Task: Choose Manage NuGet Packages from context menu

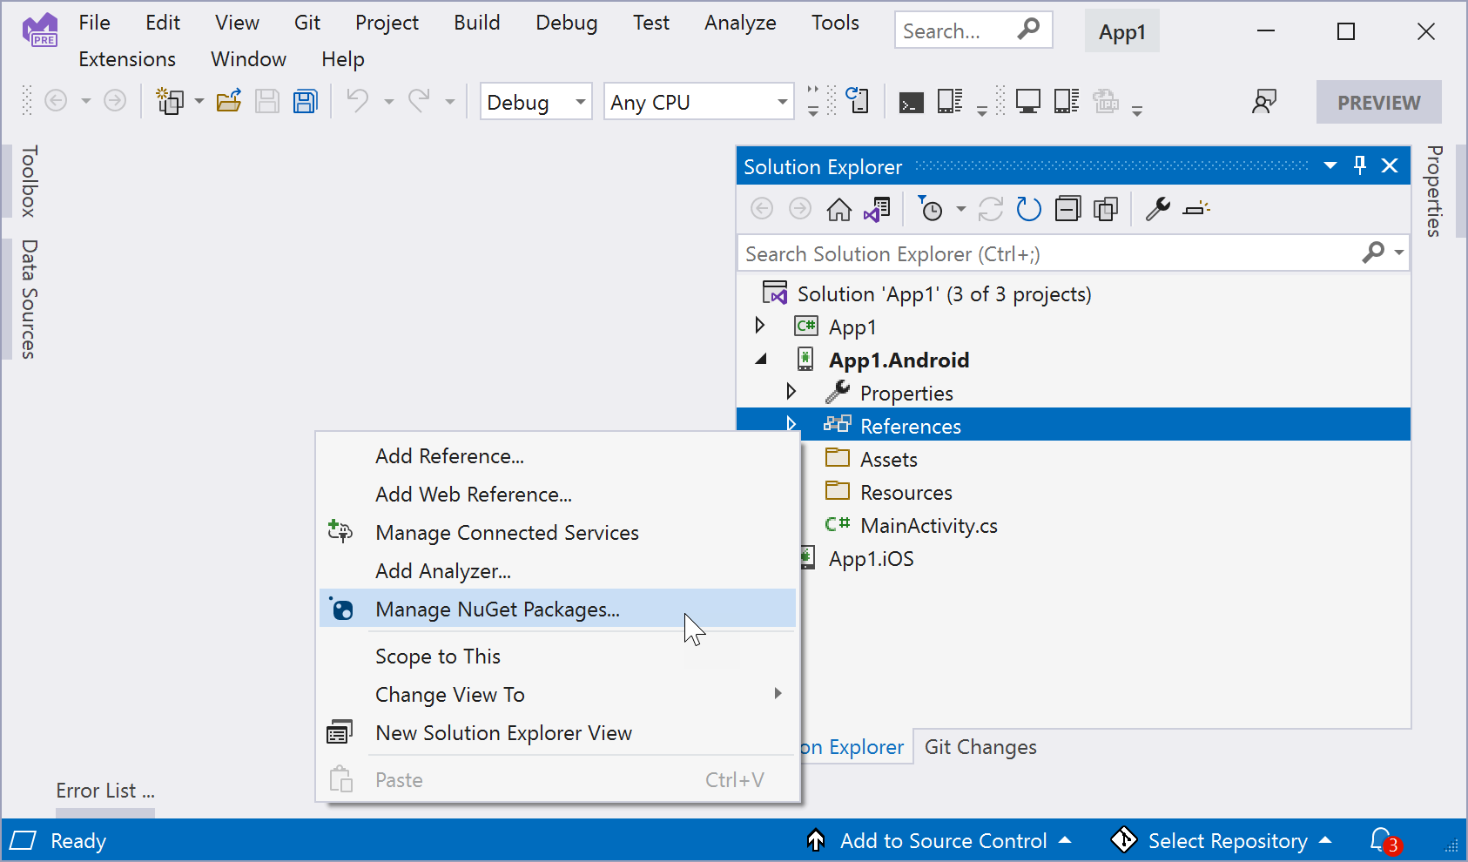Action: pyautogui.click(x=497, y=609)
